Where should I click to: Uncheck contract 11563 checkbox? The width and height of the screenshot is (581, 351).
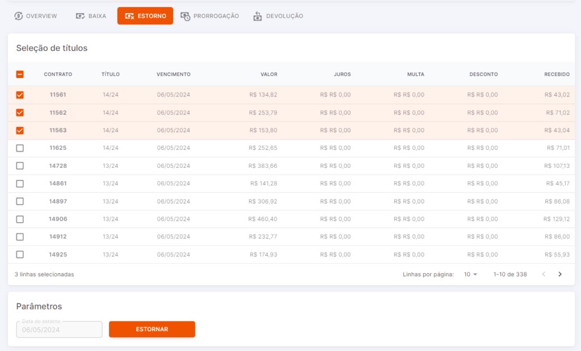(x=20, y=130)
